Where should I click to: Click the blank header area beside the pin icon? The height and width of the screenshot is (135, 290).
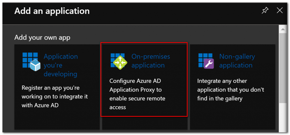coord(198,11)
